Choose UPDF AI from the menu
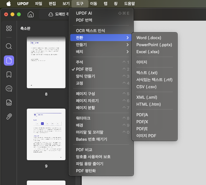This screenshot has height=185, width=206. tap(101, 13)
